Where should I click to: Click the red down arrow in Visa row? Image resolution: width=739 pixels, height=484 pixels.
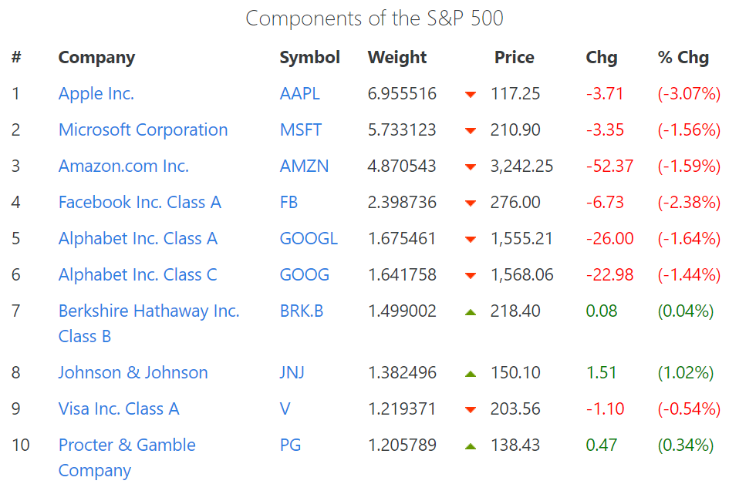point(471,410)
